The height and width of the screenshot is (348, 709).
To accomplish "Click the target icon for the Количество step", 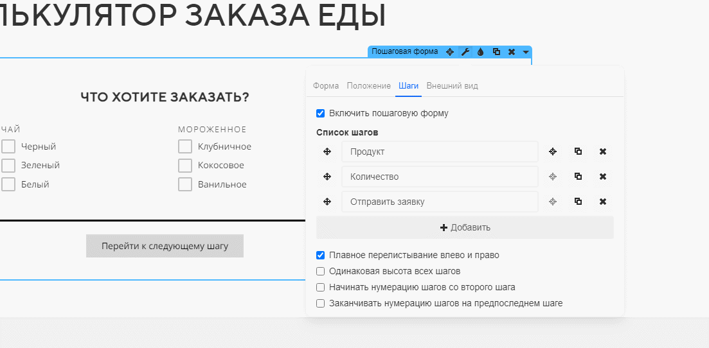I will (x=553, y=177).
